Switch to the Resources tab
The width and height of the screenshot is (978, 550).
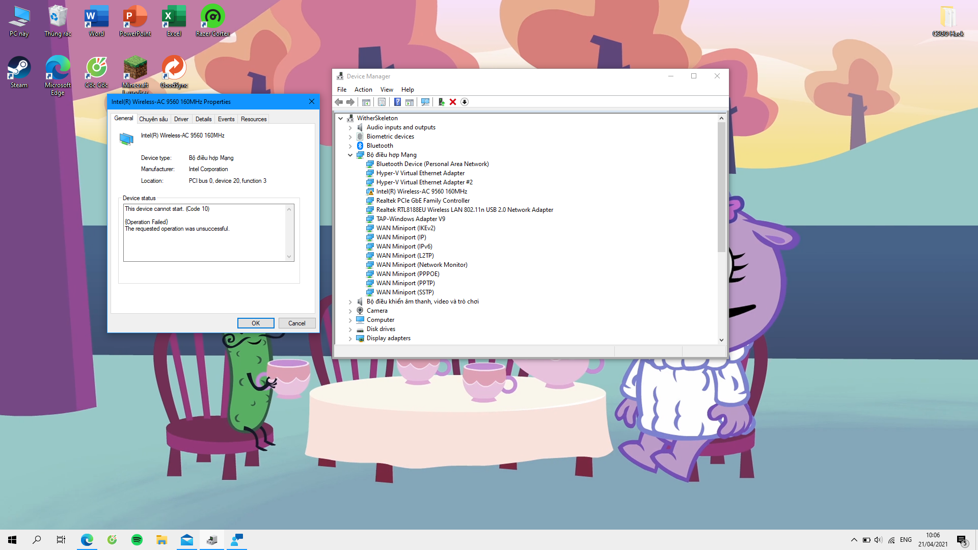click(254, 119)
